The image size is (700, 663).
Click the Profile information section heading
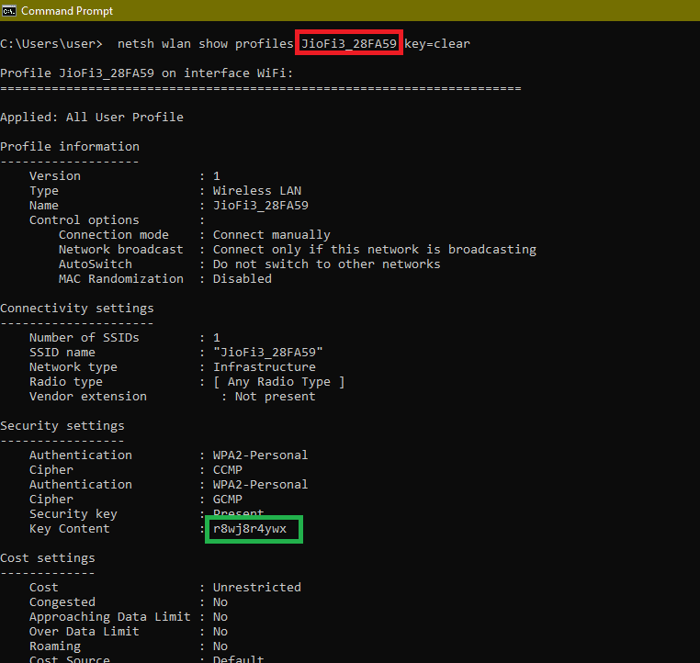(70, 147)
